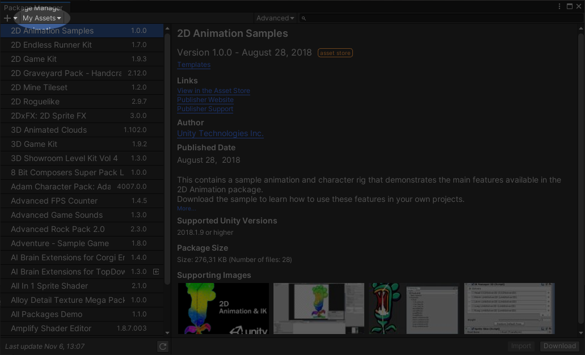Open View in the Asset Store link
The width and height of the screenshot is (585, 355).
tap(213, 91)
